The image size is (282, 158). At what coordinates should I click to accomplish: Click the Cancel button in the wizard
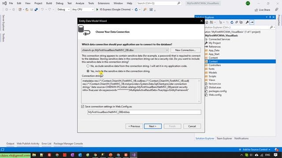pyautogui.click(x=192, y=126)
